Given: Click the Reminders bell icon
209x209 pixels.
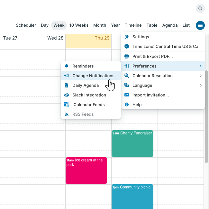Looking at the screenshot, I should tap(67, 66).
